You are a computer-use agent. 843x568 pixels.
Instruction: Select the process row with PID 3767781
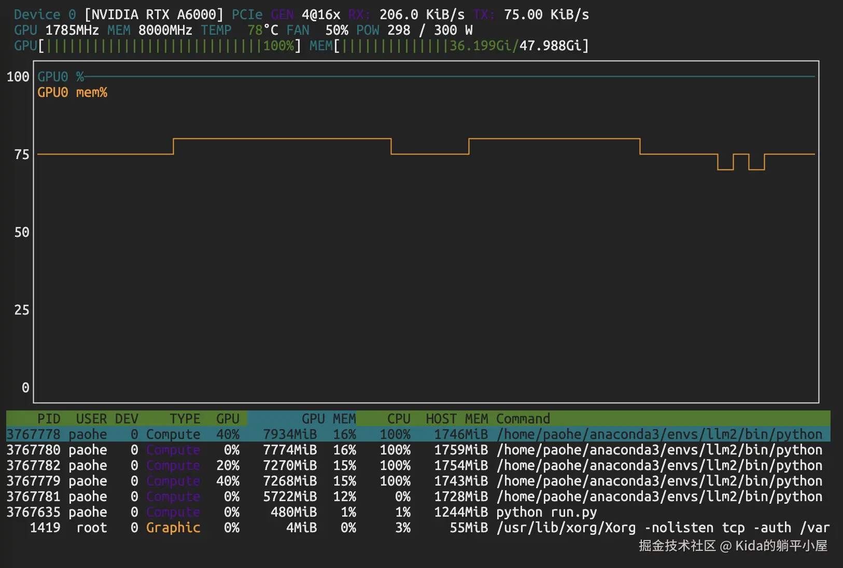[418, 496]
